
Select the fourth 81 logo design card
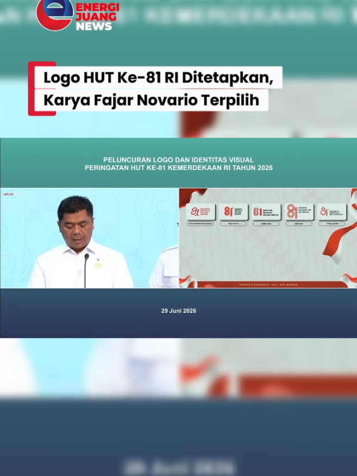coord(299,211)
